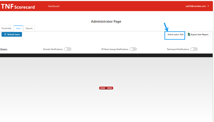The height and width of the screenshot is (122, 214).
Task: Click the Periodic Notifications text label
Action: (x=53, y=49)
